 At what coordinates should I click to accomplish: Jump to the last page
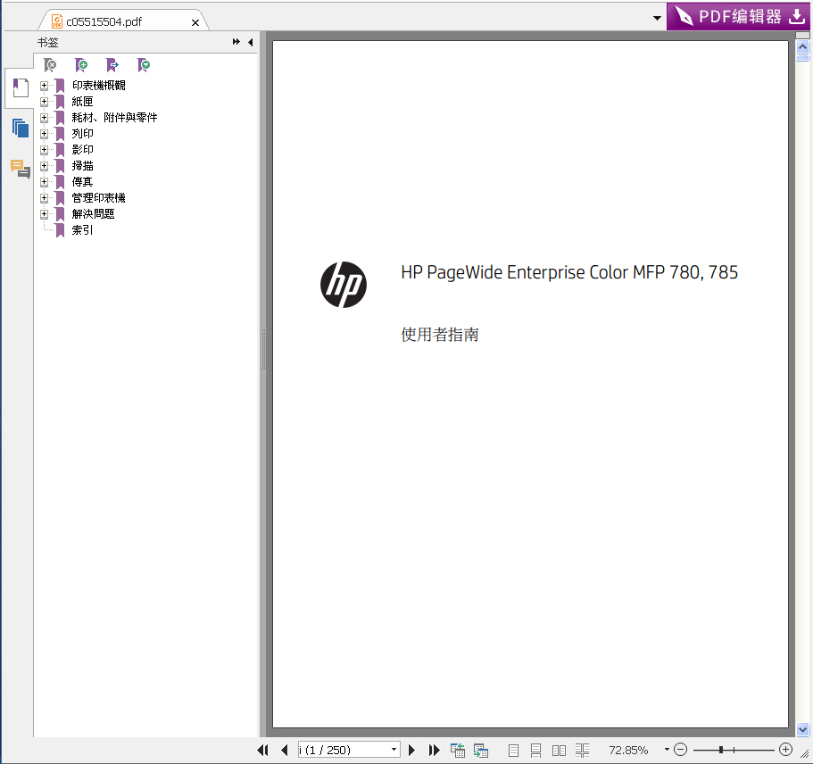434,750
